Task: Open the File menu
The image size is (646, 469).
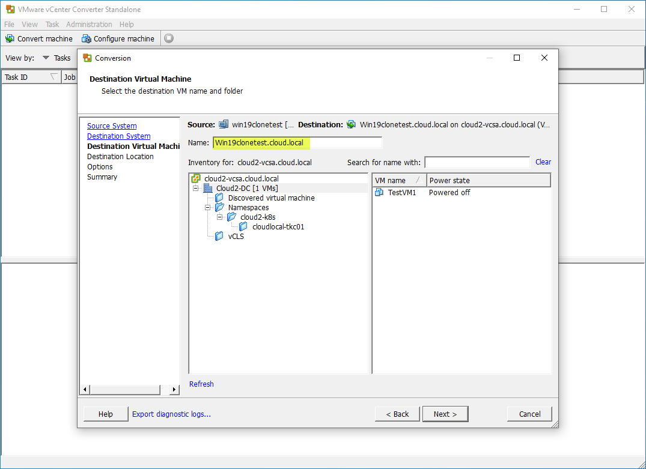Action: point(9,24)
